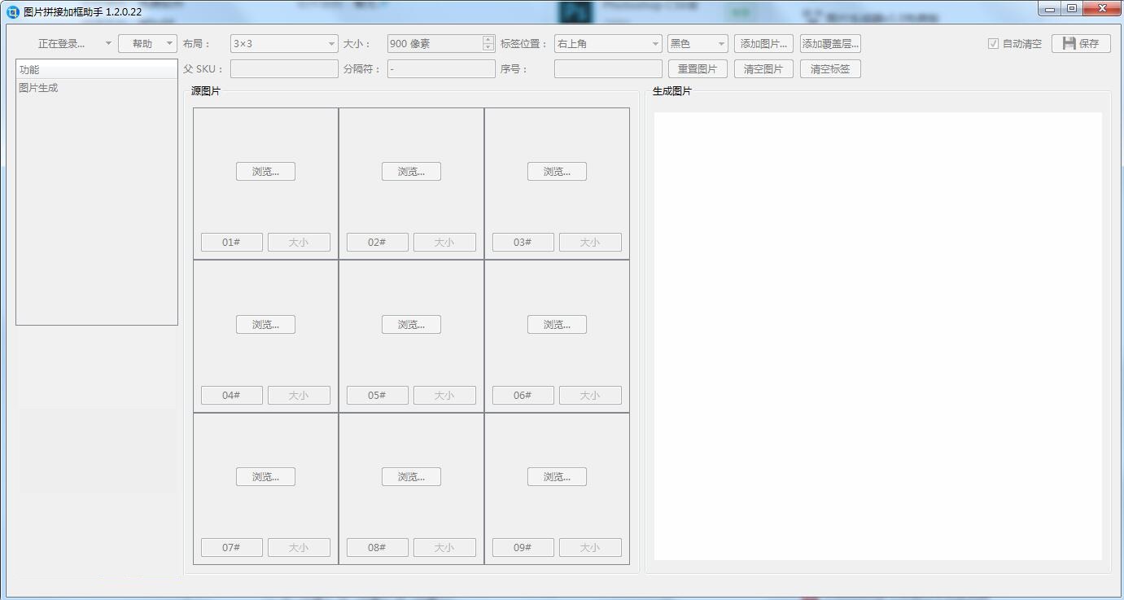Image resolution: width=1124 pixels, height=600 pixels.
Task: Click the 09# label field
Action: pos(523,548)
